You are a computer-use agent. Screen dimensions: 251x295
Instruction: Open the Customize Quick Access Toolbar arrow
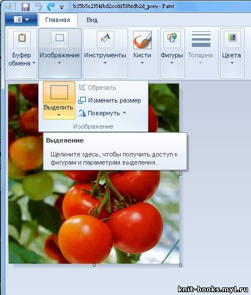61,8
